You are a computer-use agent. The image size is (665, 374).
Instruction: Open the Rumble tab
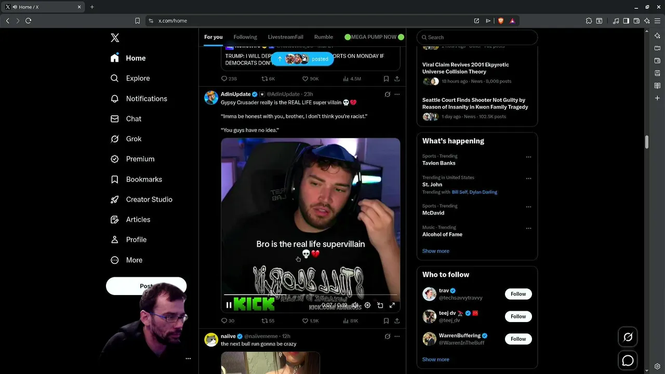[324, 37]
